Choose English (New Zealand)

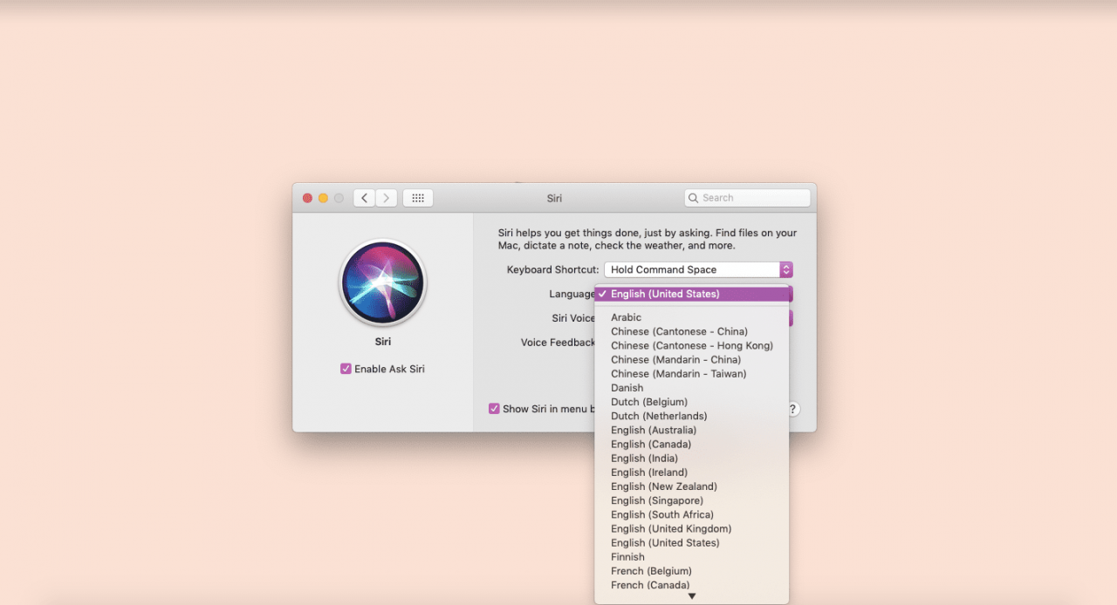pos(692,486)
